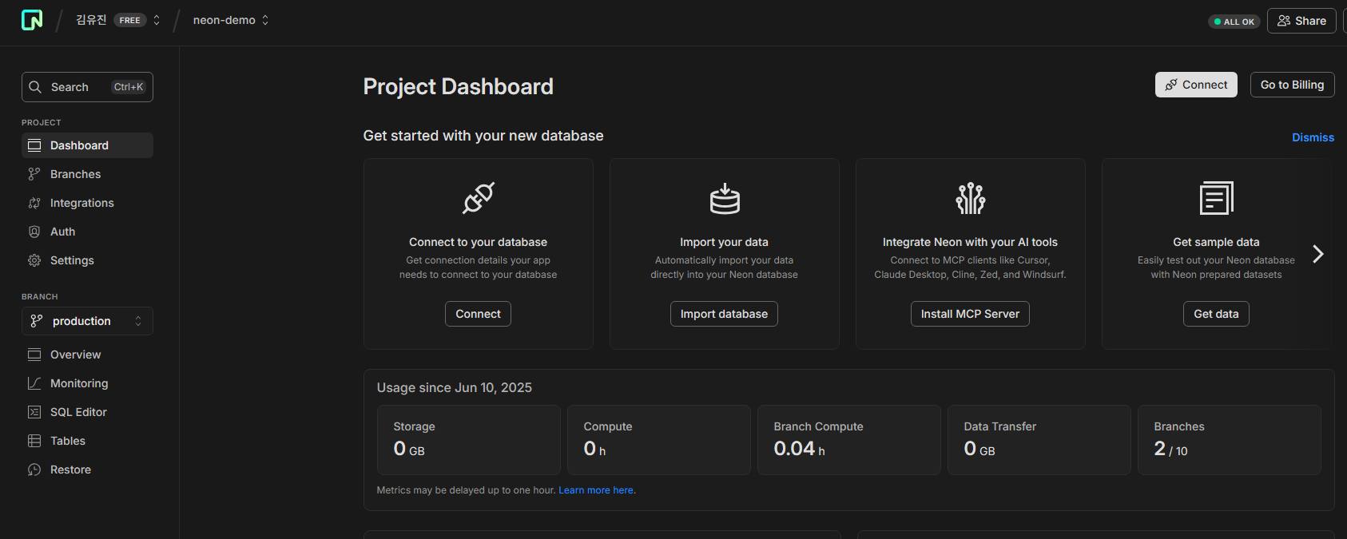Click the Restore clock icon

34,470
